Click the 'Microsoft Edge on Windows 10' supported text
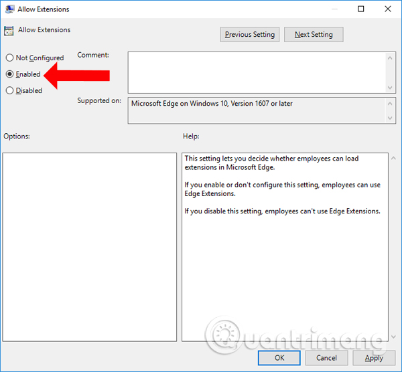The height and width of the screenshot is (372, 402). 212,104
